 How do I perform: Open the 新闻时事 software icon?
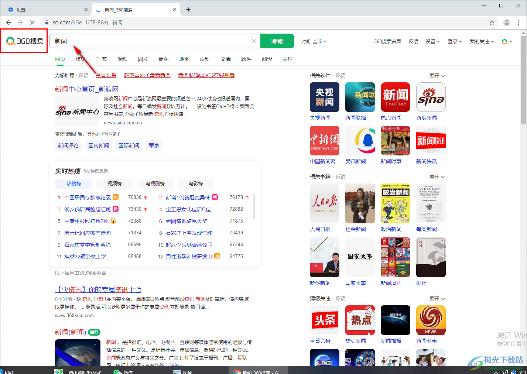tap(396, 141)
